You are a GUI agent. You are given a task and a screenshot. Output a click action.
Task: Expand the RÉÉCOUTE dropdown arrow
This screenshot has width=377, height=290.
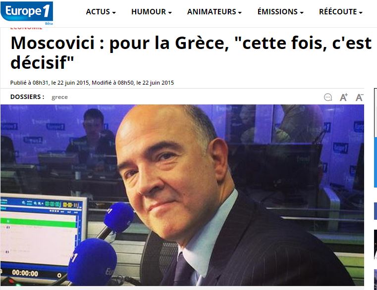(361, 12)
